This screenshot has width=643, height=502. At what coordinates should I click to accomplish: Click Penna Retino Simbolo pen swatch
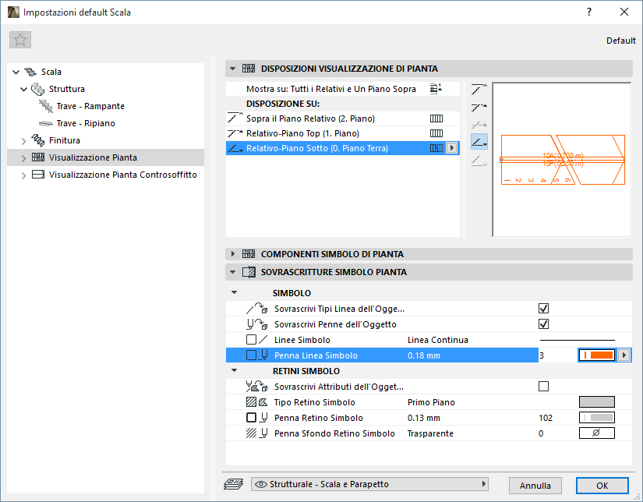coord(597,418)
